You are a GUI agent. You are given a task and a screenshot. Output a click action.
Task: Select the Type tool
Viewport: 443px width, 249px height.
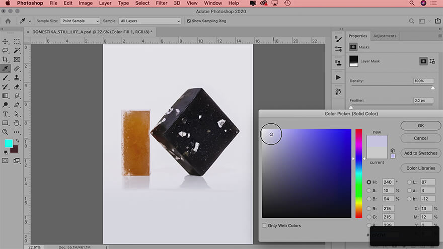coord(6,114)
